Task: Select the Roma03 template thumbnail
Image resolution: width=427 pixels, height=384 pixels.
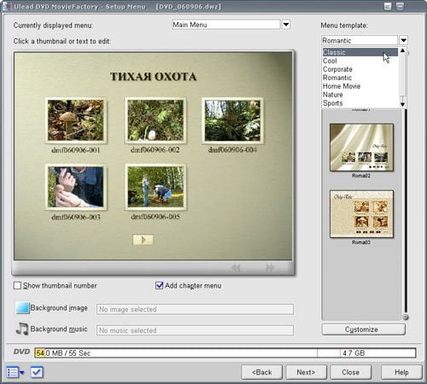Action: pyautogui.click(x=361, y=214)
